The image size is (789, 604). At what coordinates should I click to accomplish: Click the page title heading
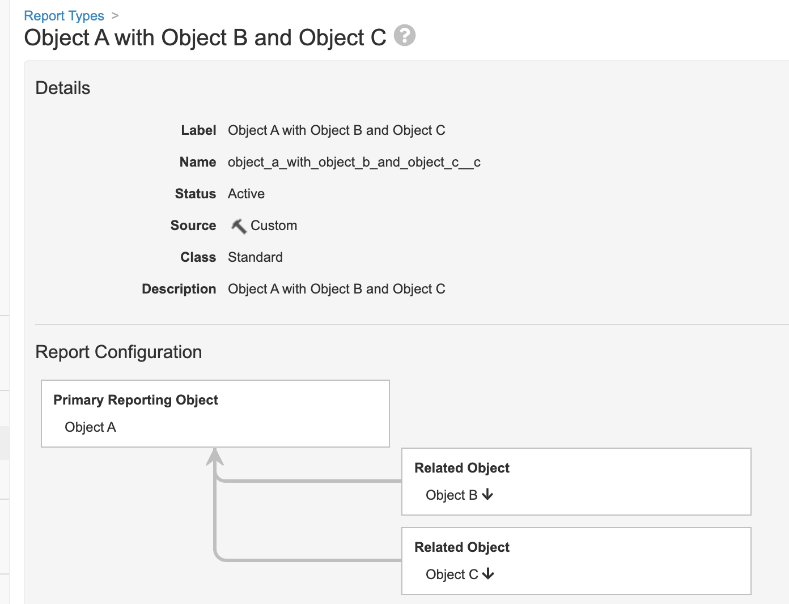click(205, 38)
